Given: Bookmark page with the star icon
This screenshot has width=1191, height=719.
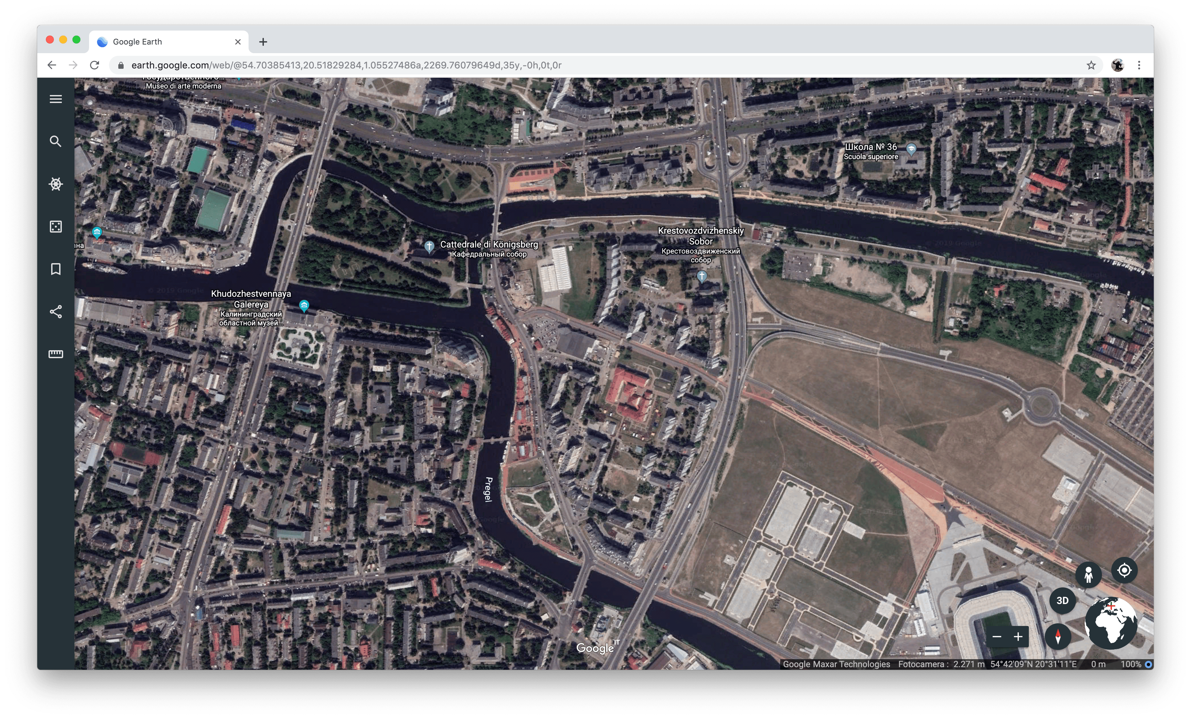Looking at the screenshot, I should point(1091,65).
